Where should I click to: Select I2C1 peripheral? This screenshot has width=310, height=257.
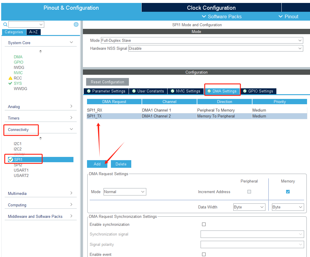point(18,144)
